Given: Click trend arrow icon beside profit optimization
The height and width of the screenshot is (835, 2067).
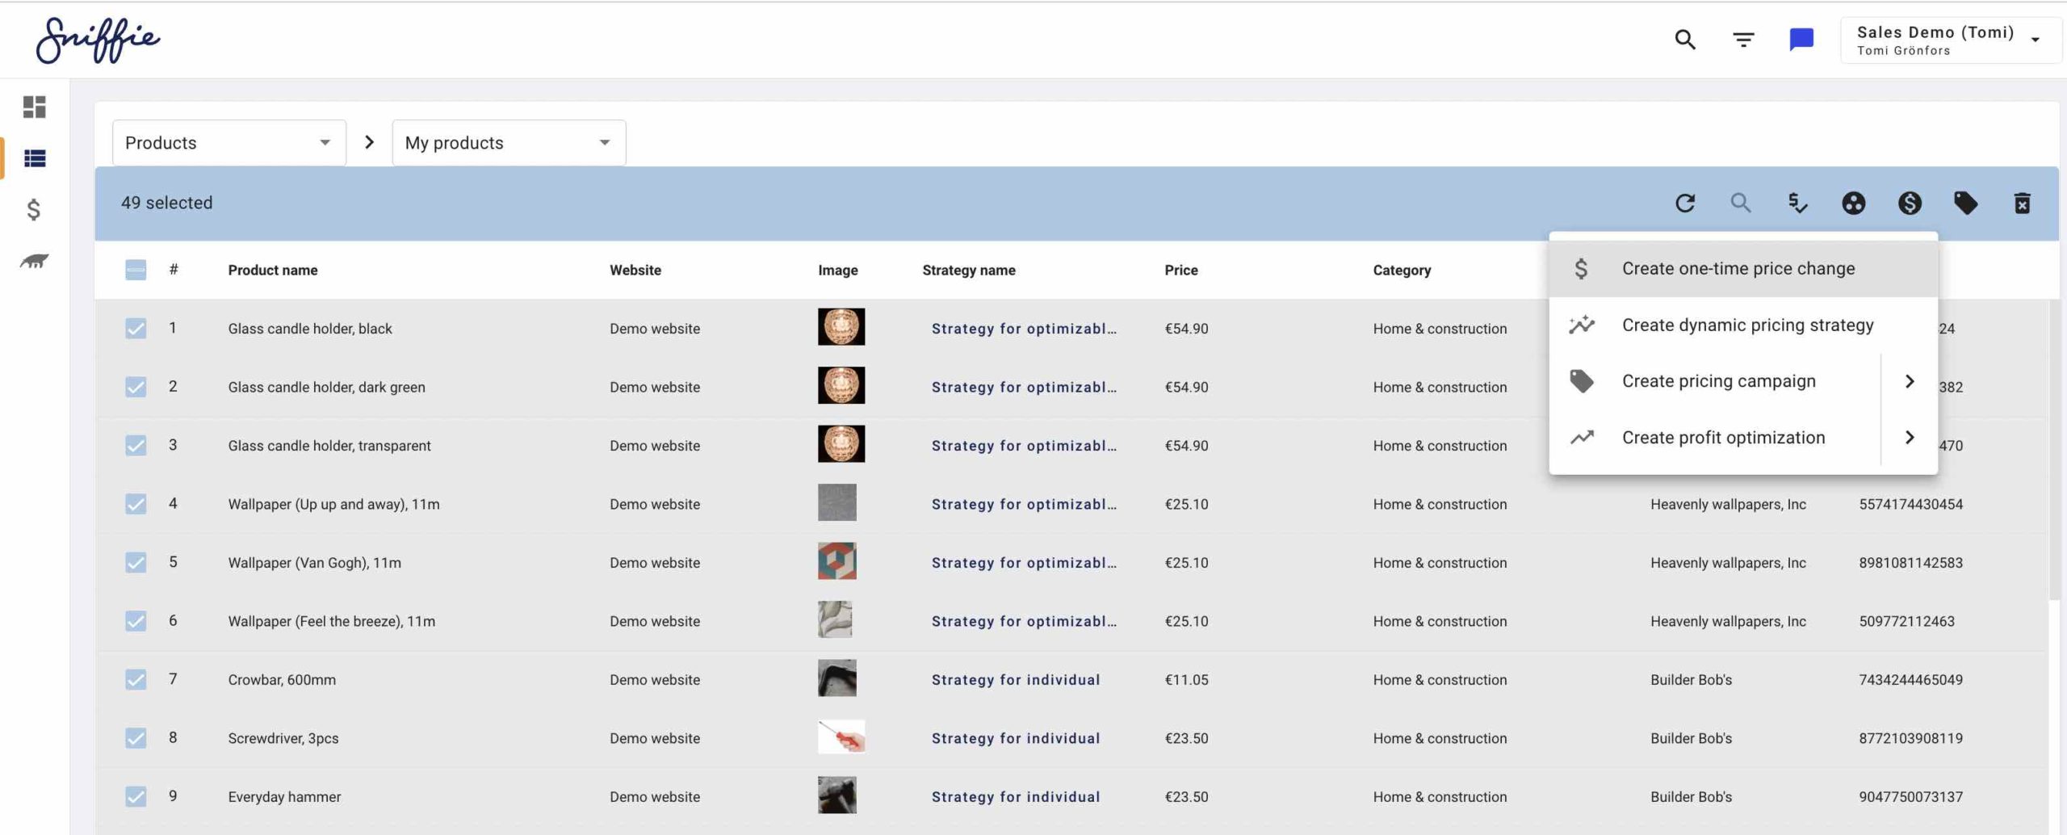Looking at the screenshot, I should (1582, 438).
